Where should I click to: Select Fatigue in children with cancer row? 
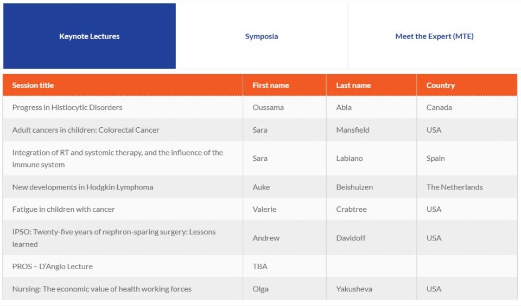point(63,209)
